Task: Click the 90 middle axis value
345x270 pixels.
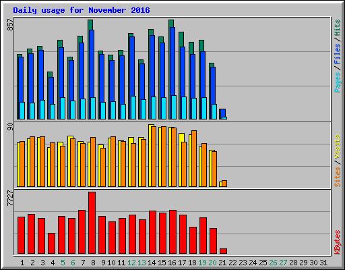Action: [10, 127]
